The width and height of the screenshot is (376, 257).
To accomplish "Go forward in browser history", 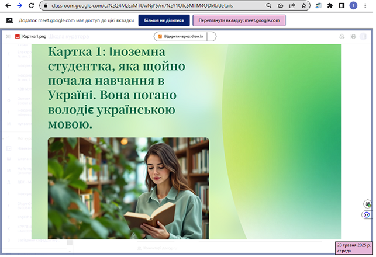I will [x=20, y=5].
